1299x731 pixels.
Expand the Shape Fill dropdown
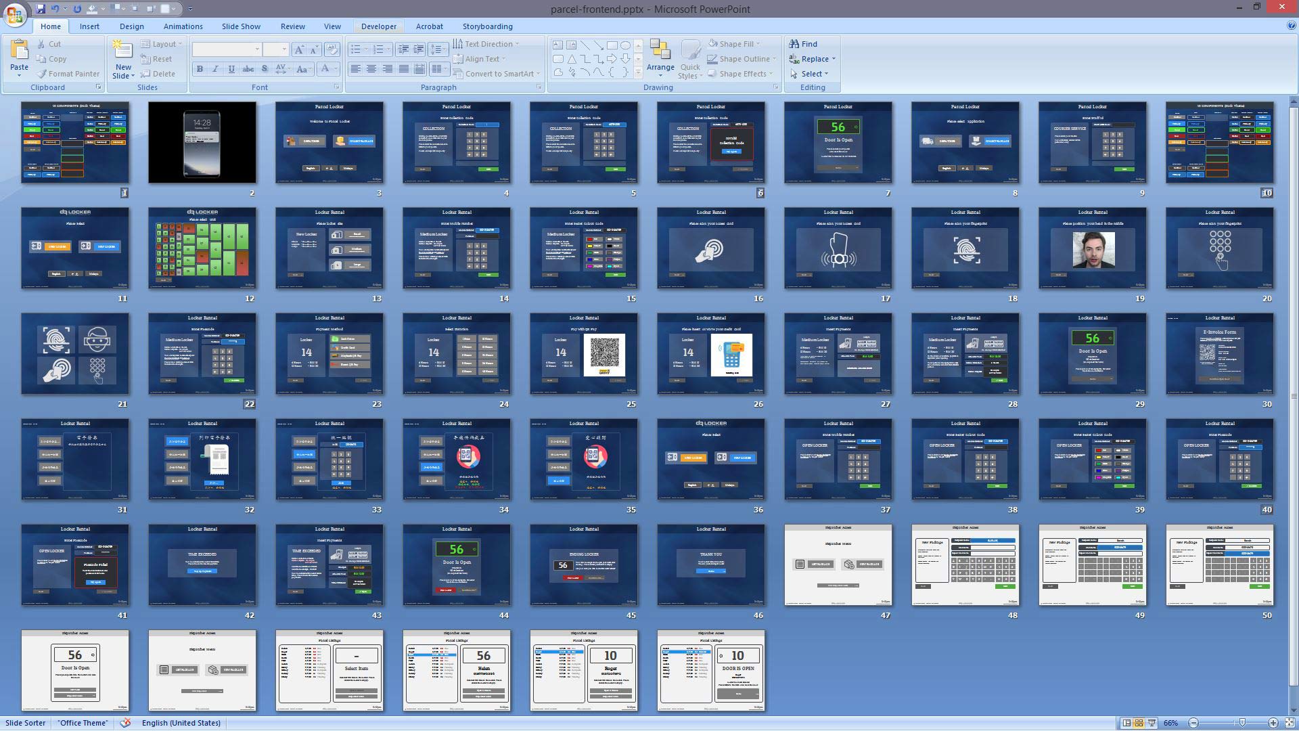click(x=758, y=44)
